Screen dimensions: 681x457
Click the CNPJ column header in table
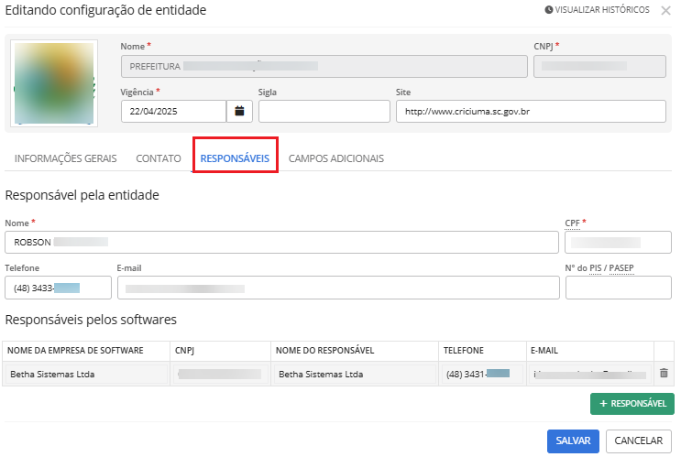184,350
